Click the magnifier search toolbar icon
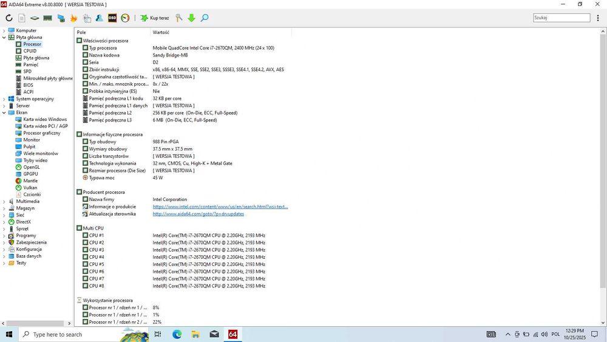 tap(205, 18)
